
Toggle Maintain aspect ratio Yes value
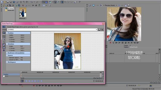click(x=22, y=57)
